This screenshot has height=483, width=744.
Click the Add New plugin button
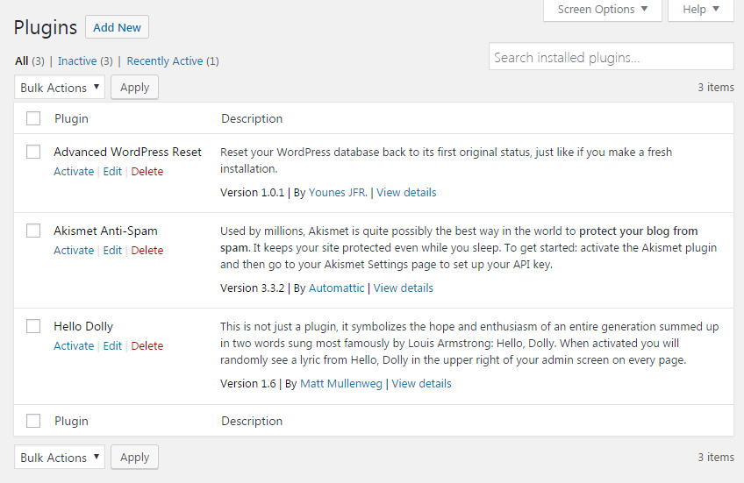(117, 27)
